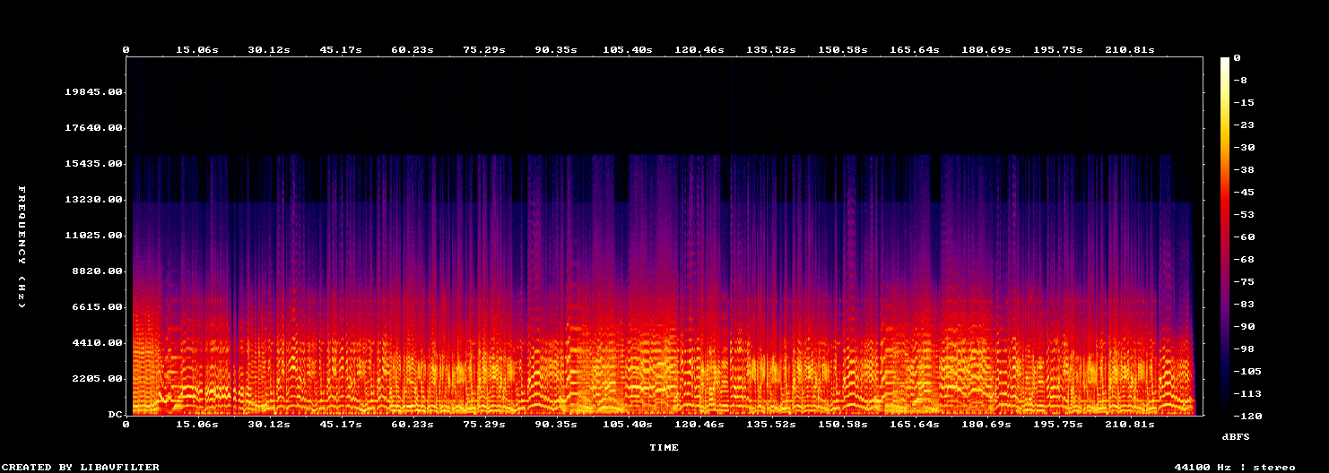Click 180.69s on the lower time axis
This screenshot has width=1329, height=473.
986,424
